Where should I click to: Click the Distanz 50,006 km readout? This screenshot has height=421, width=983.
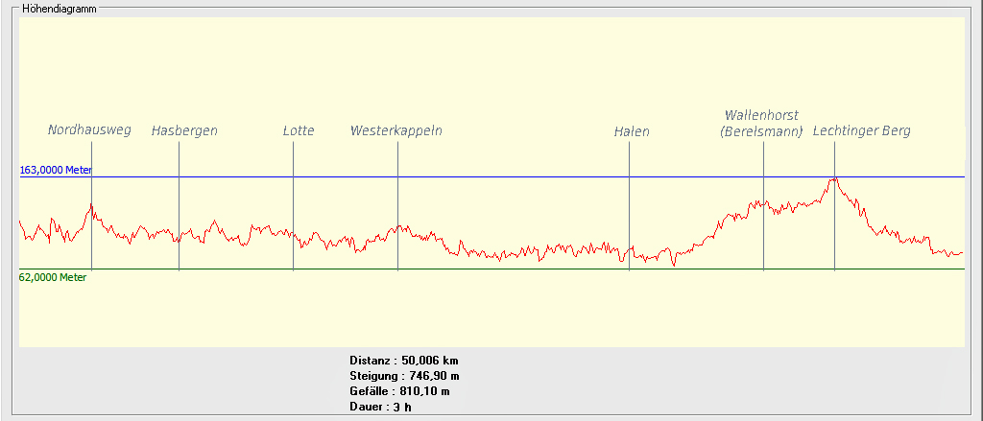click(x=404, y=360)
